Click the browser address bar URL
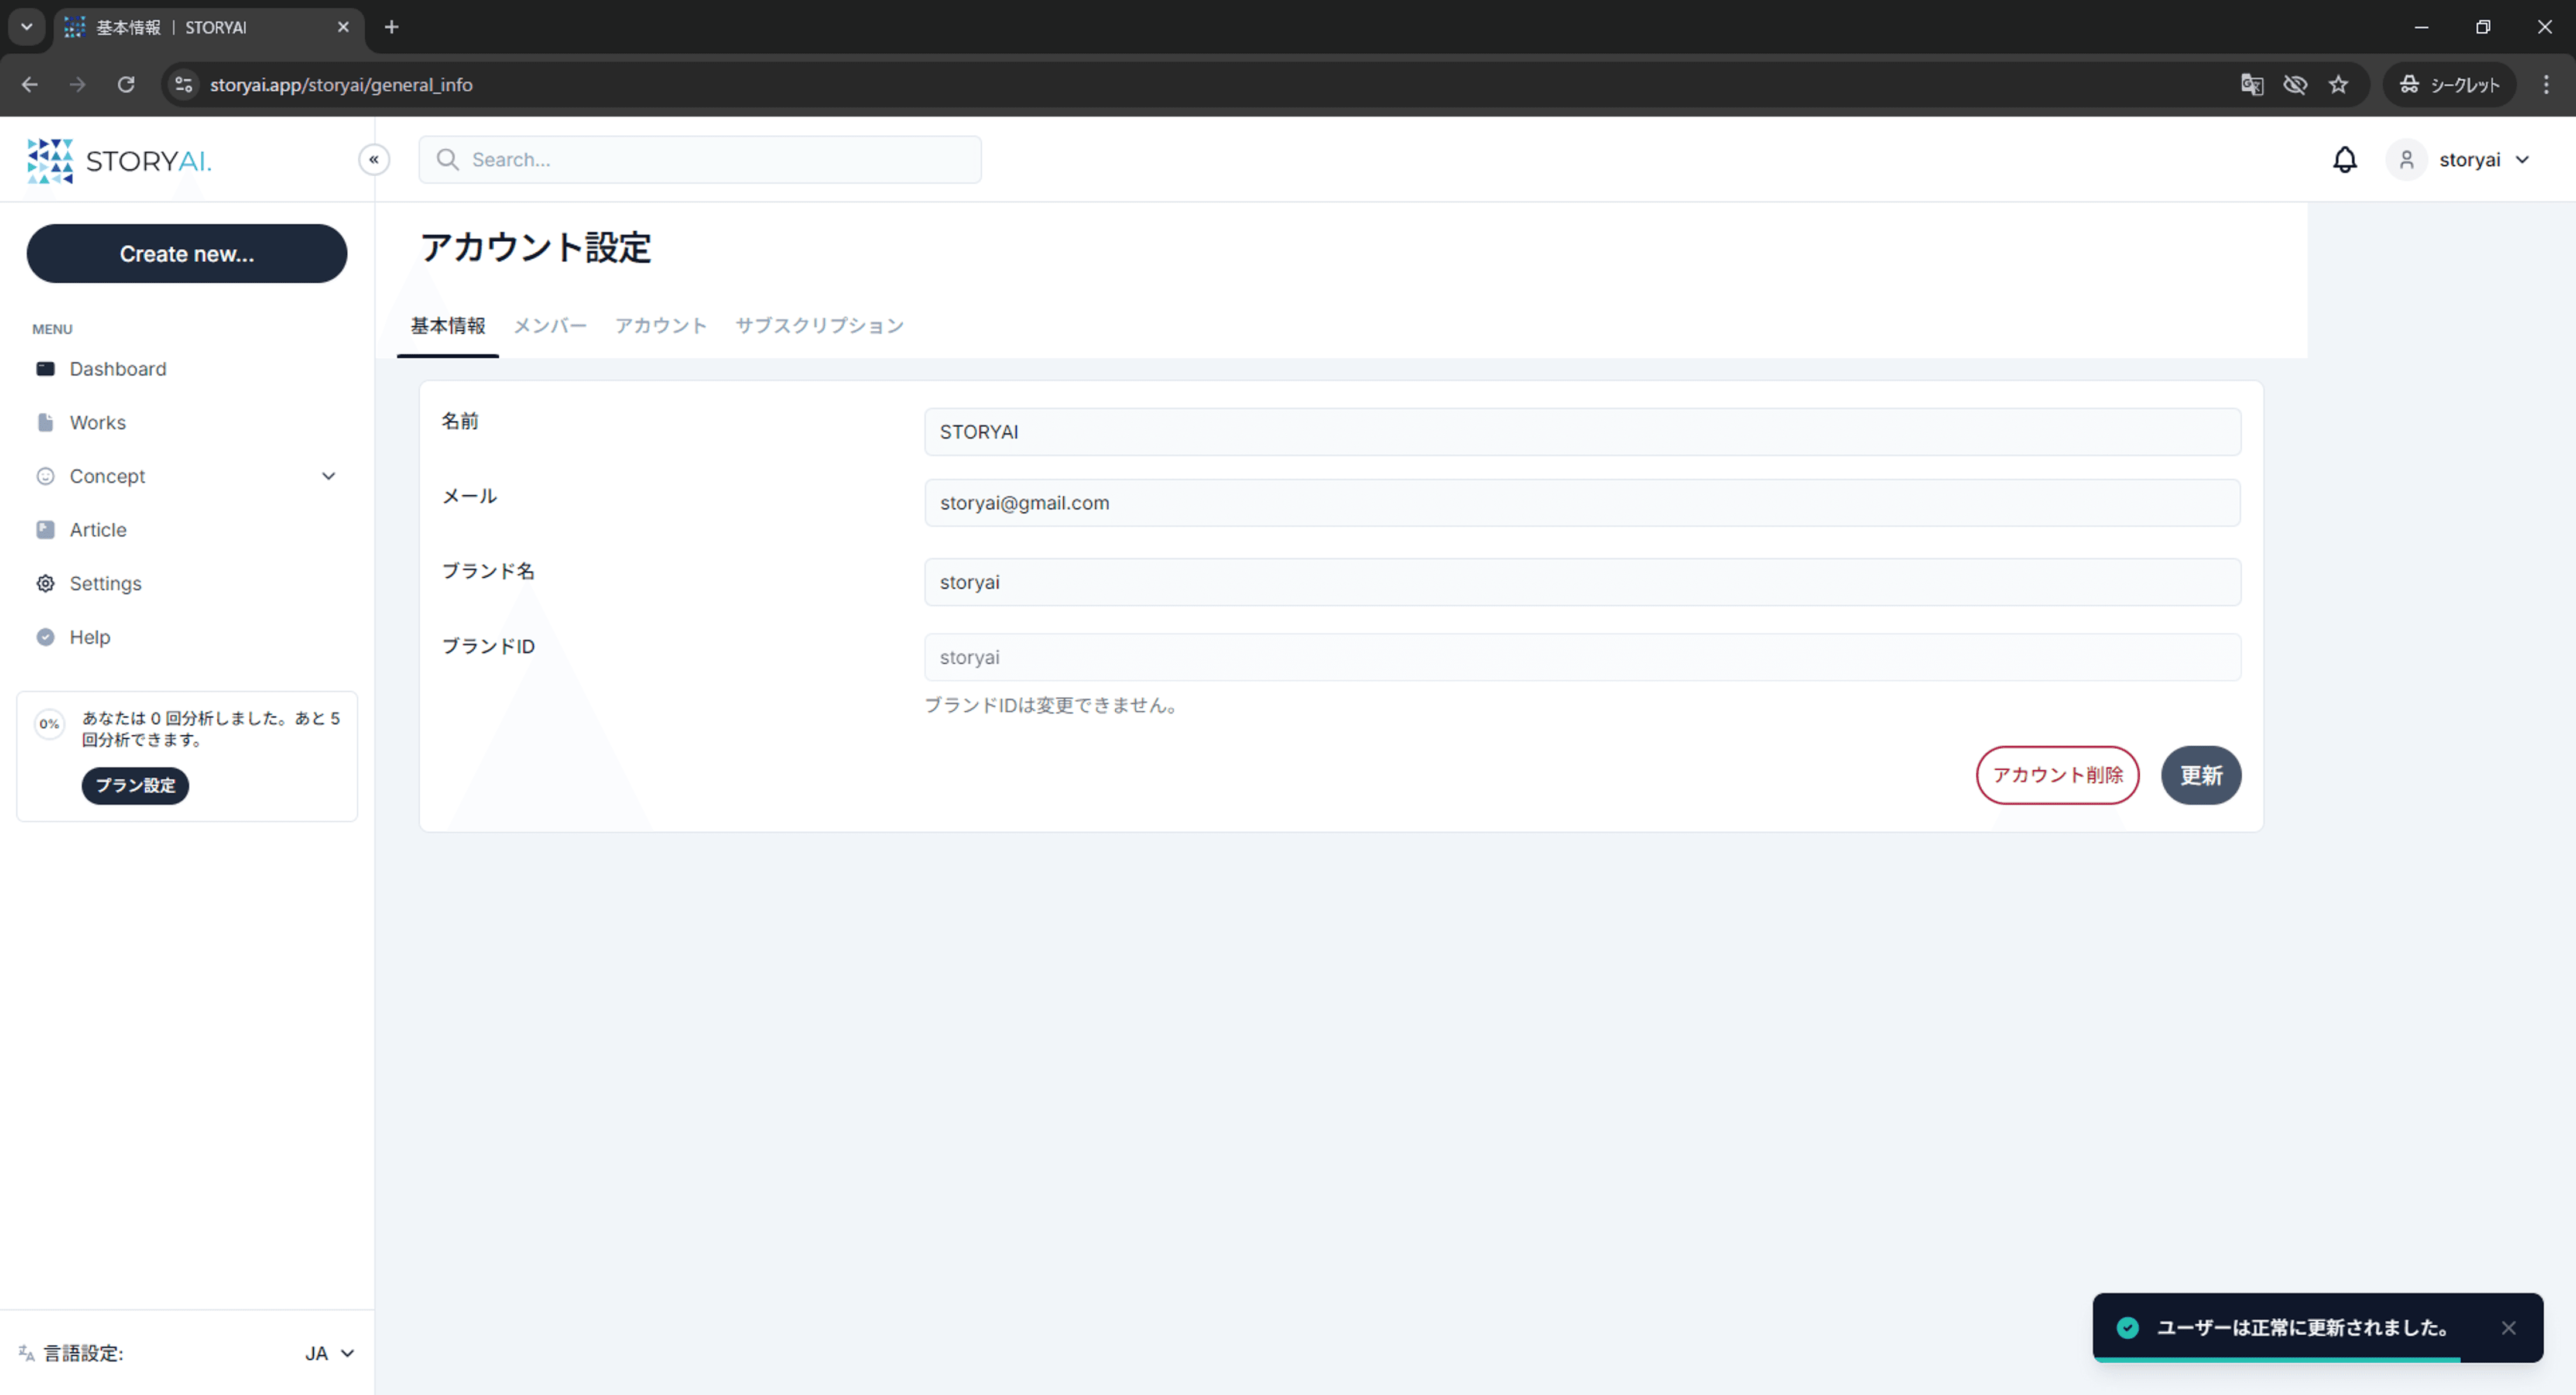Viewport: 2576px width, 1395px height. (341, 85)
